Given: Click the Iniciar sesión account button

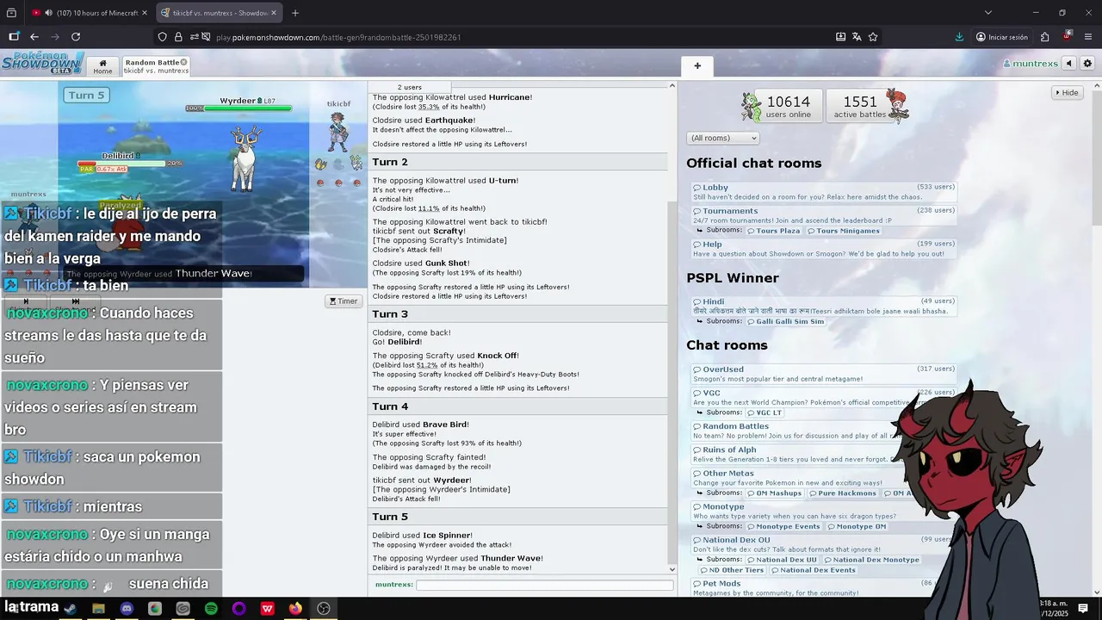Looking at the screenshot, I should pyautogui.click(x=1002, y=37).
